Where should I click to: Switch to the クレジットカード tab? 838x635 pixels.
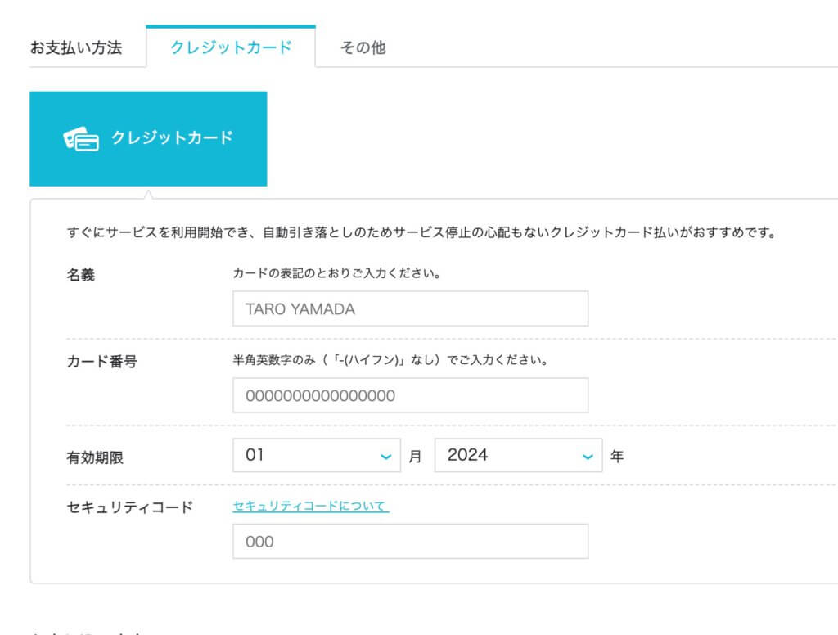[231, 47]
